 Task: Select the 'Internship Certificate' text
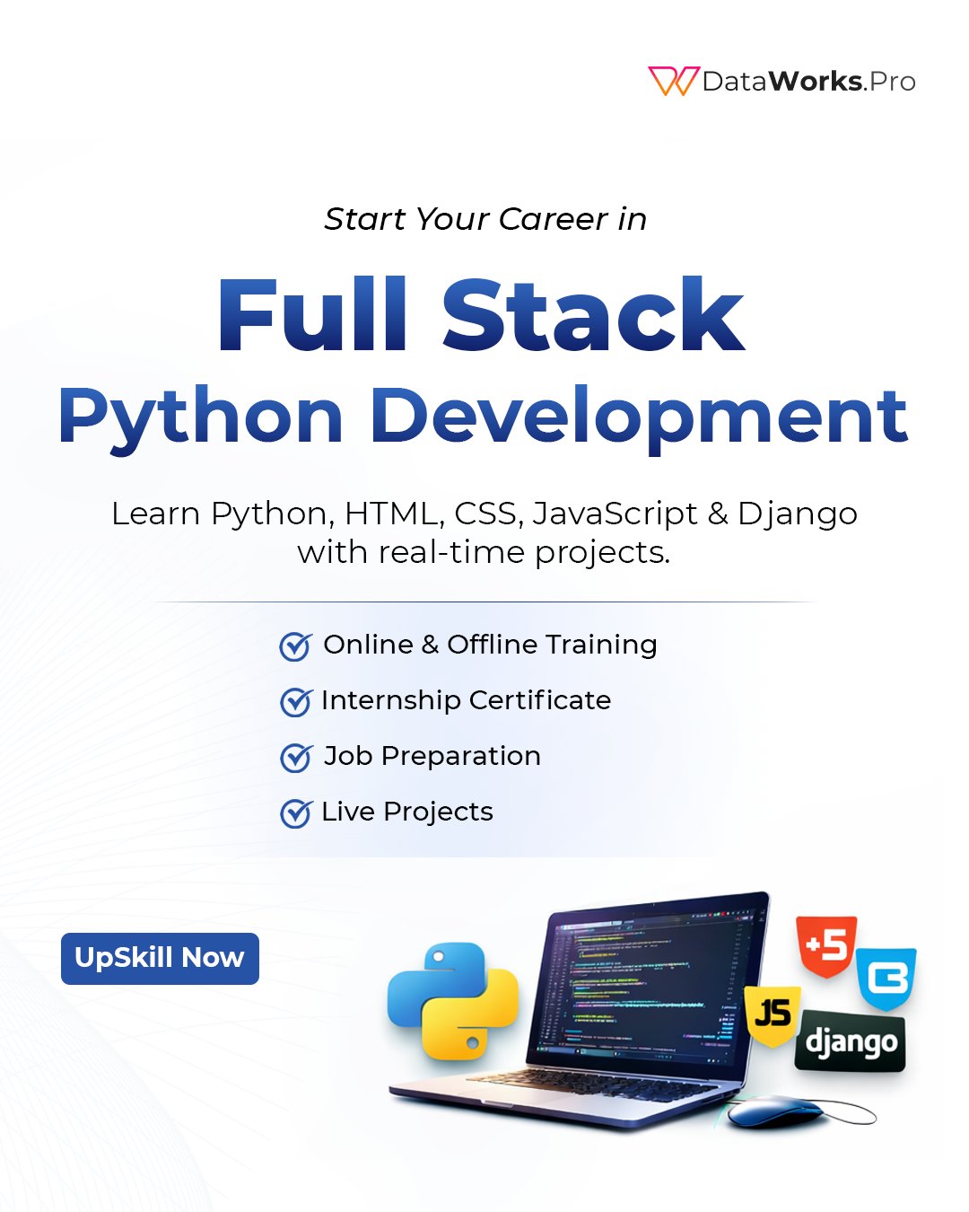coord(466,700)
